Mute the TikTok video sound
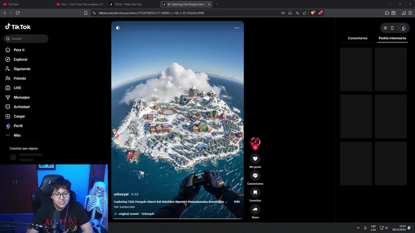415x233 pixels. coord(118,28)
